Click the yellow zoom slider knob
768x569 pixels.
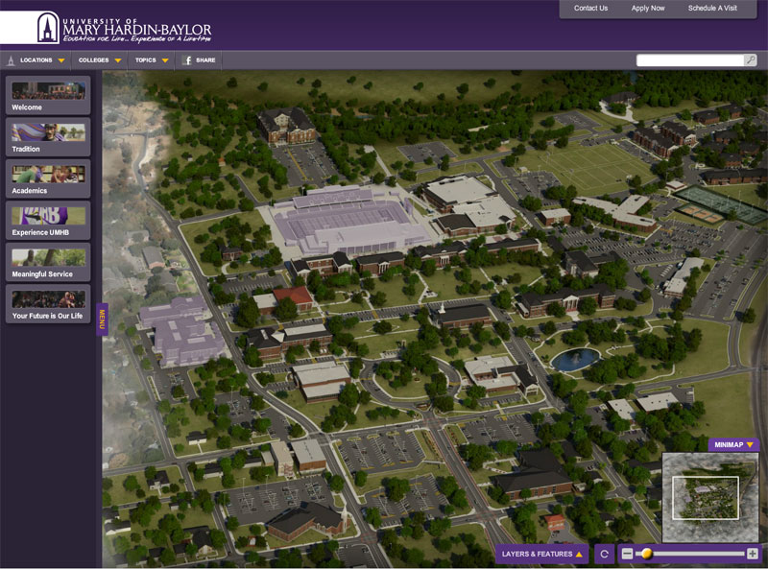647,554
